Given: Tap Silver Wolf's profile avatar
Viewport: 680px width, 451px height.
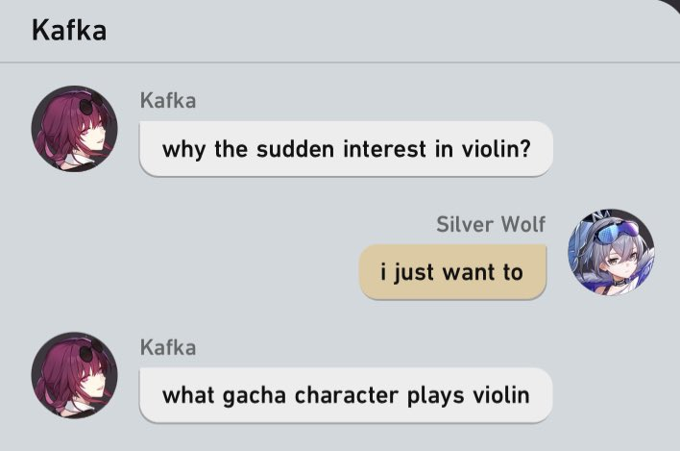Looking at the screenshot, I should coord(611,252).
